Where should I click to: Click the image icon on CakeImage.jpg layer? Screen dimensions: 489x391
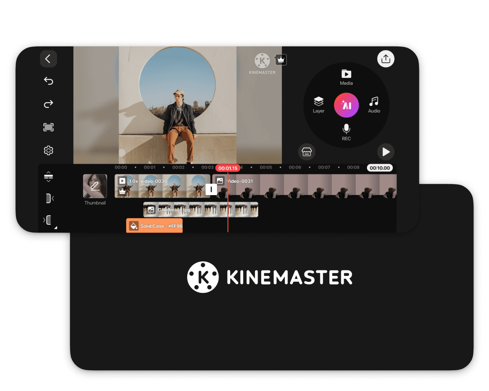pos(151,210)
